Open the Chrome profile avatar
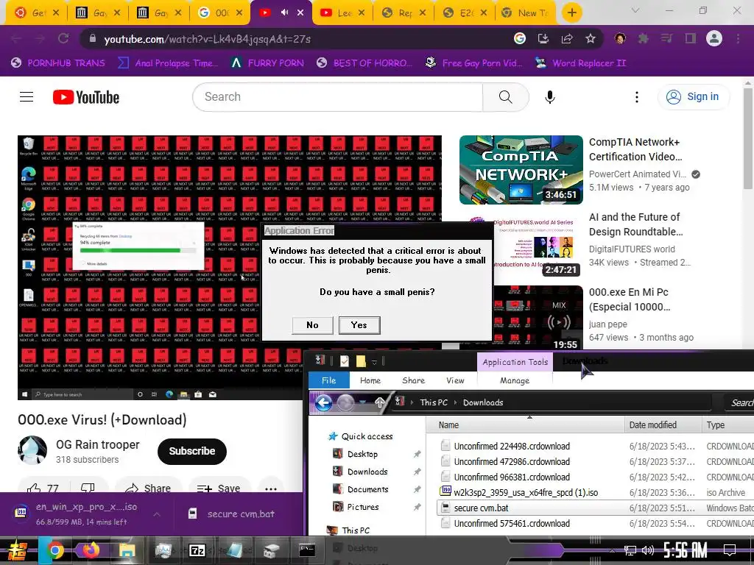 click(x=714, y=38)
